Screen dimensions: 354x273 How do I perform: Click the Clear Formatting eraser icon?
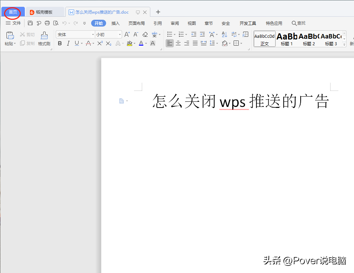tap(145, 34)
